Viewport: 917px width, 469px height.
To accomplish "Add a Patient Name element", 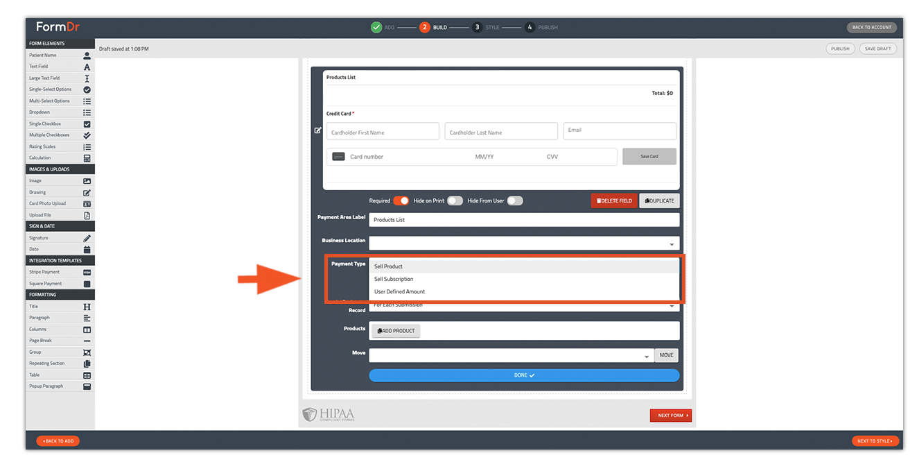I will point(60,55).
